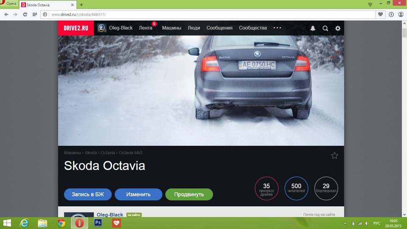
Task: Close the Skoda Octavia tab
Action: (x=72, y=5)
